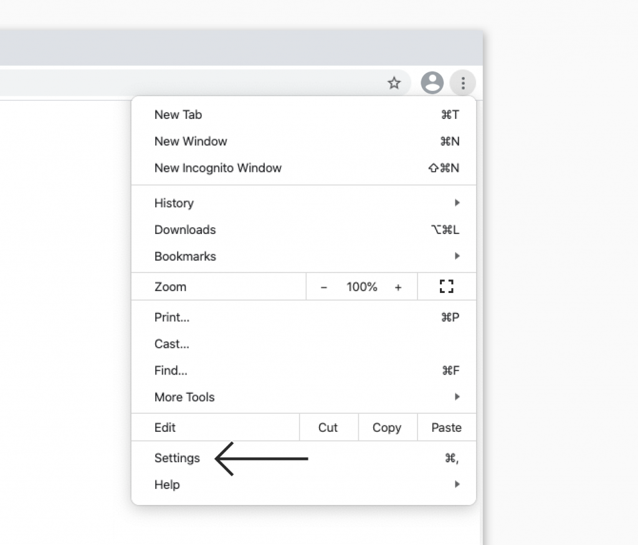Open the Downloads menu entry
The image size is (638, 545).
coord(185,230)
